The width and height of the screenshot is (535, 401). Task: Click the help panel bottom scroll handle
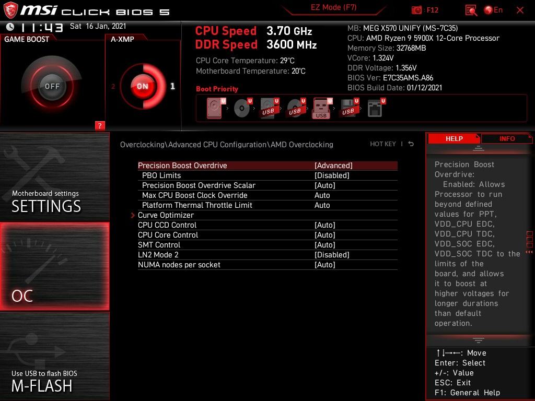click(x=478, y=340)
